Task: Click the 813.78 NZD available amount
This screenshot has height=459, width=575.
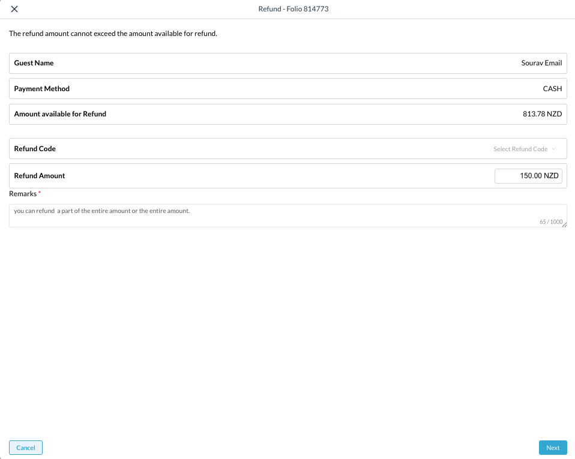Action: [542, 114]
